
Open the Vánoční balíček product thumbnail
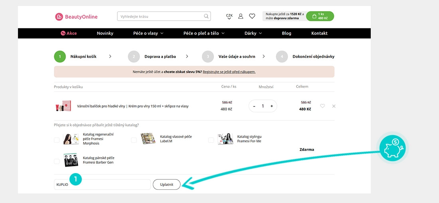coord(63,106)
